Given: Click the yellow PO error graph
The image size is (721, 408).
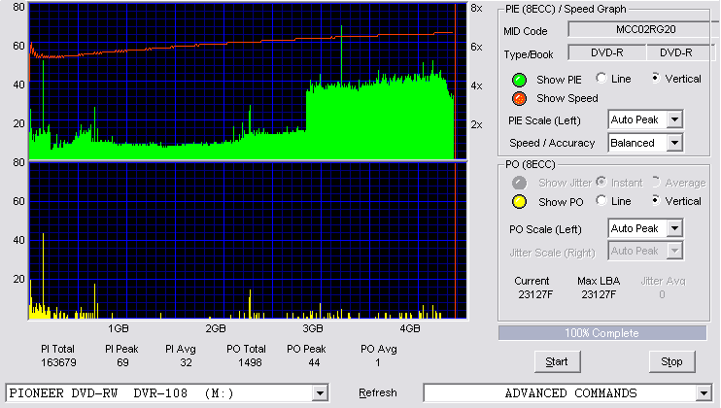Looking at the screenshot, I should 248,241.
